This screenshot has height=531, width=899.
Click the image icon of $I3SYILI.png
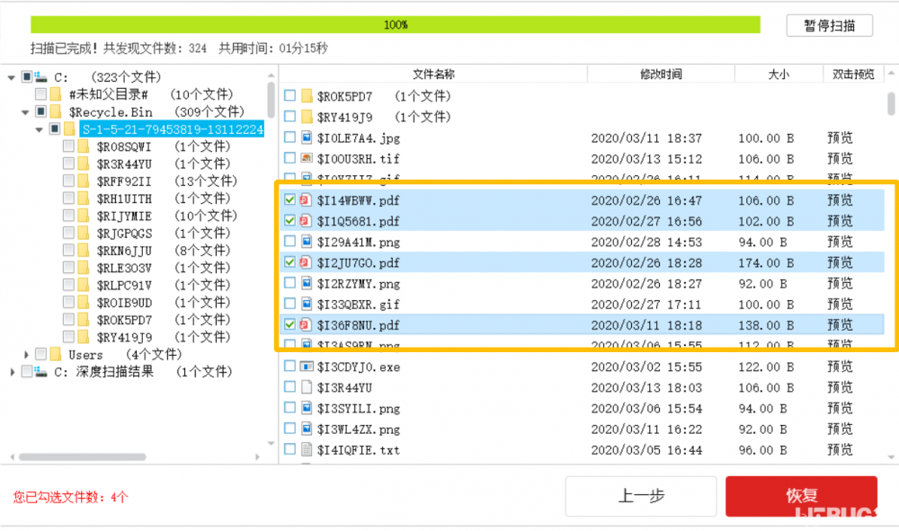pos(307,408)
